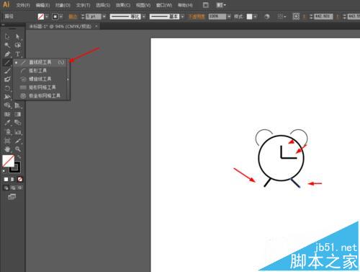
Task: Open the 窗口(W) menu
Action: 164,5
